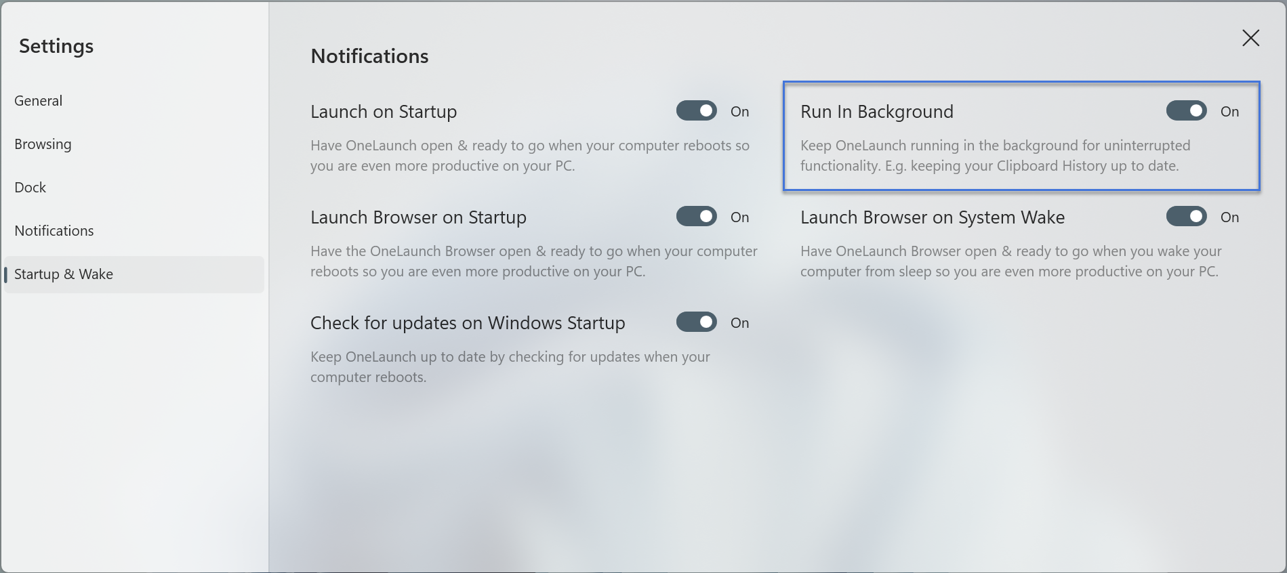Viewport: 1287px width, 573px height.
Task: Click description 'Keep OneLaunch up to date by checking'
Action: [x=510, y=367]
